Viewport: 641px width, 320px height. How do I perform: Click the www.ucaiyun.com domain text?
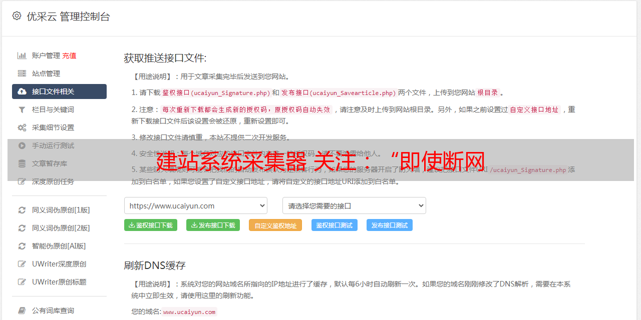pos(189,312)
